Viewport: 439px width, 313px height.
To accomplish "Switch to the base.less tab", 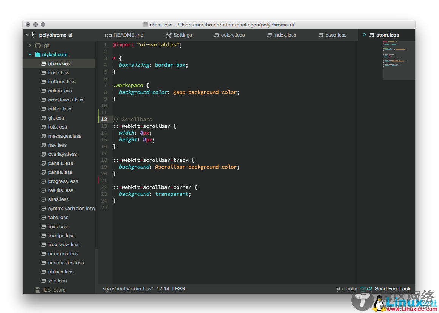I will [333, 35].
